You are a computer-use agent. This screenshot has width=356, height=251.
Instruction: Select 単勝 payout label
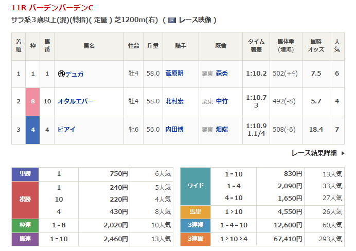(25, 174)
